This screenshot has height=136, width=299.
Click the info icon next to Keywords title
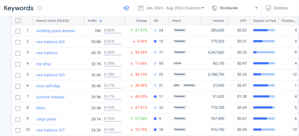40,8
